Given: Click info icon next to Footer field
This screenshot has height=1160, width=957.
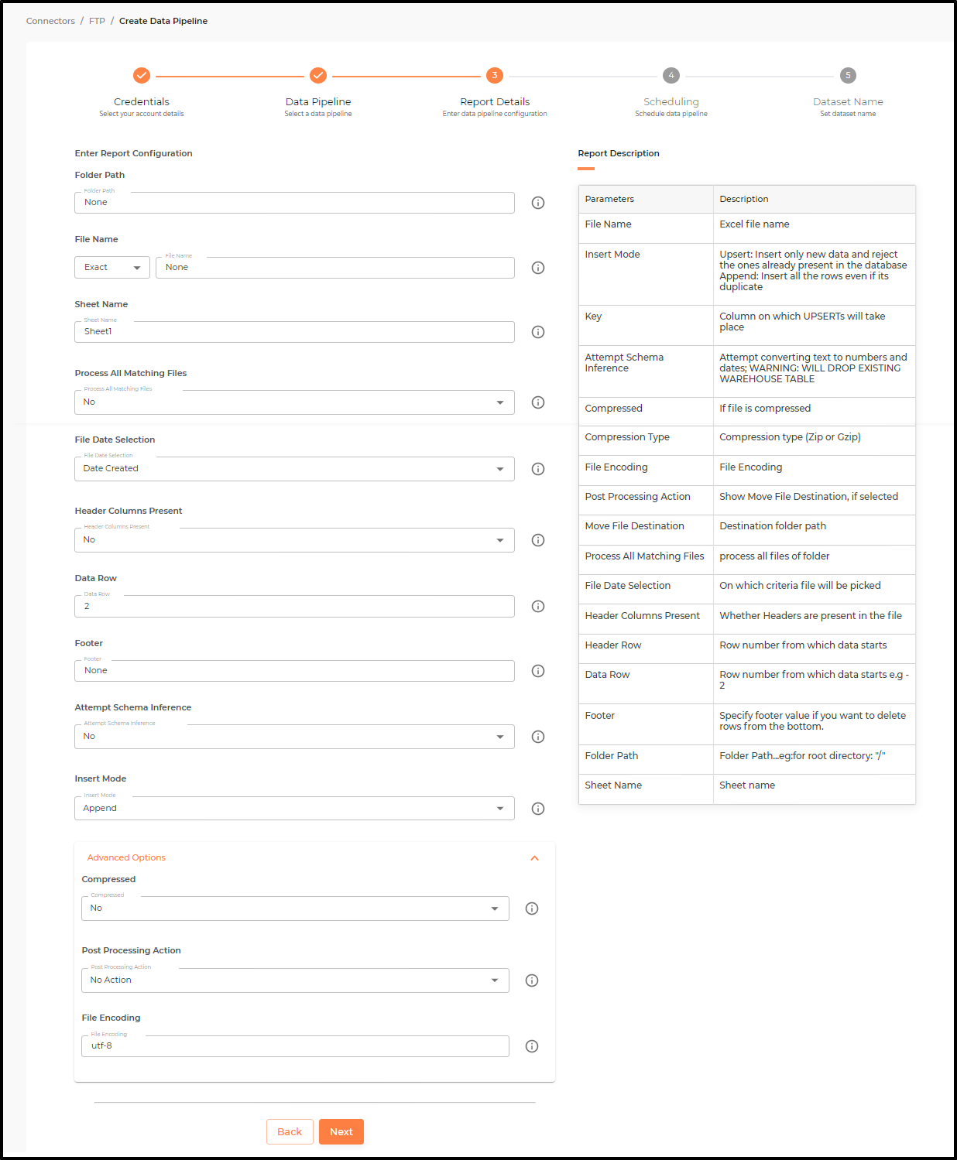Looking at the screenshot, I should pos(538,671).
